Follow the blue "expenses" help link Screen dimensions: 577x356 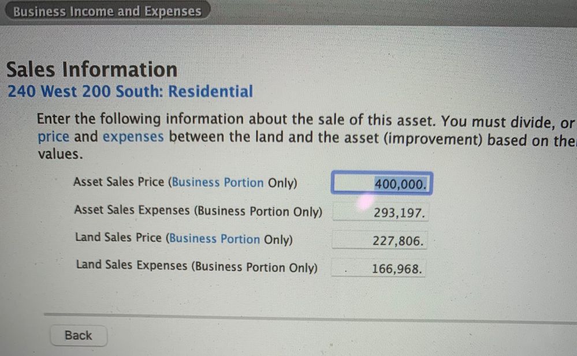coord(133,137)
